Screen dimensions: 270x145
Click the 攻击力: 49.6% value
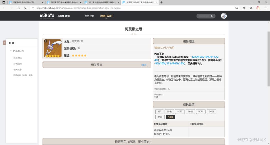coord(162,134)
